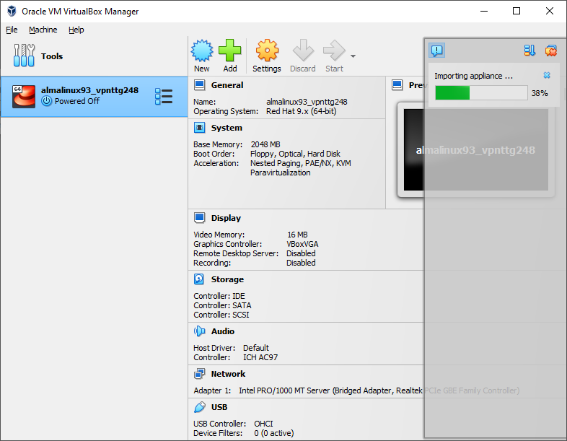Start the selected virtual machine

[334, 51]
